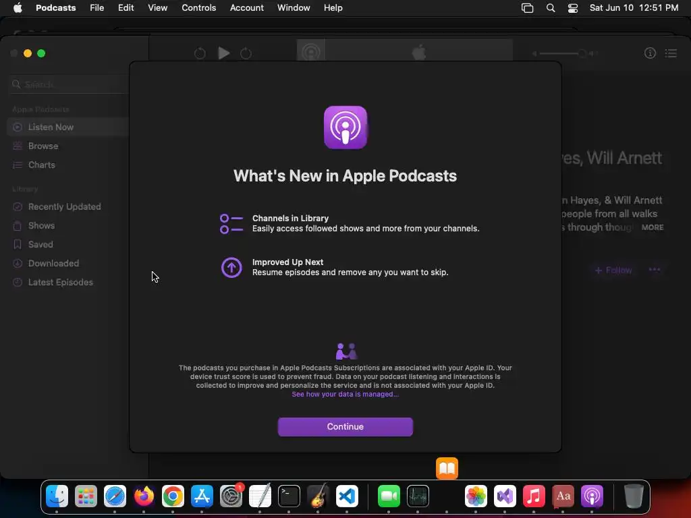Viewport: 691px width, 518px height.
Task: Open Google Chrome in the Dock
Action: [173, 496]
